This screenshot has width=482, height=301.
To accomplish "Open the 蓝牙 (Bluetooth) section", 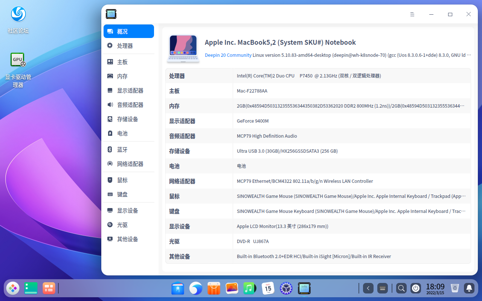I will pyautogui.click(x=122, y=149).
